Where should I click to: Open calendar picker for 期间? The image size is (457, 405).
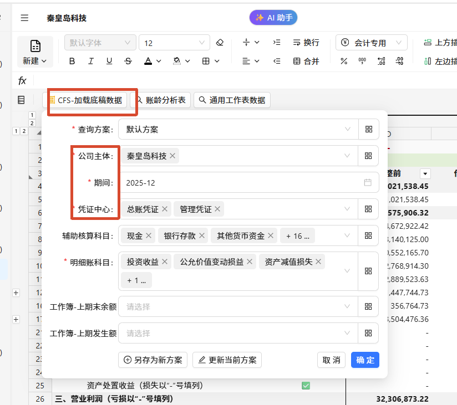(368, 183)
